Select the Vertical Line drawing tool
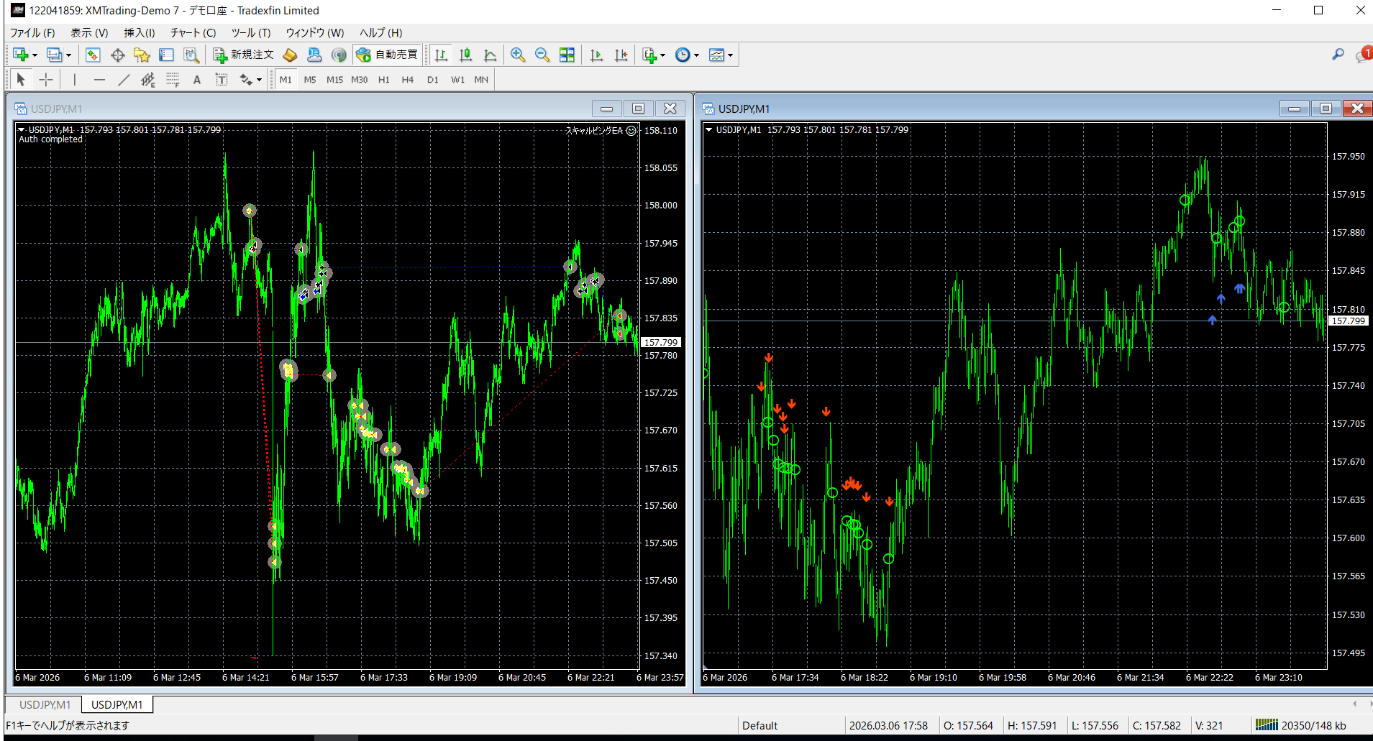Viewport: 1373px width, 741px height. (74, 79)
